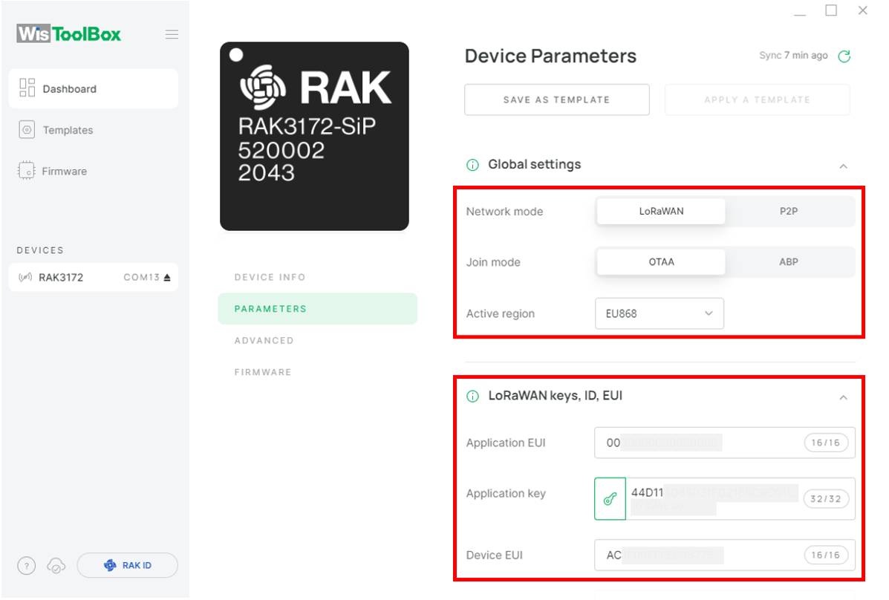Click the RAK ID button
The height and width of the screenshot is (600, 889).
(128, 565)
